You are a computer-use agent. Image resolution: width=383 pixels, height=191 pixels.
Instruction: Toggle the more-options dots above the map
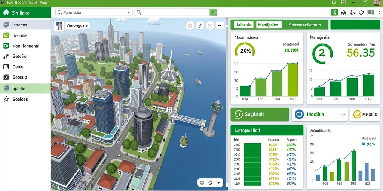[220, 25]
